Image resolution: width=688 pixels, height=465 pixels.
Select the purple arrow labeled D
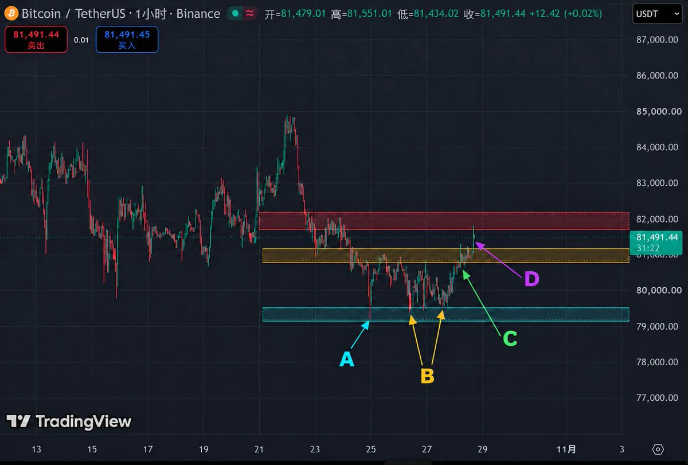pos(498,260)
